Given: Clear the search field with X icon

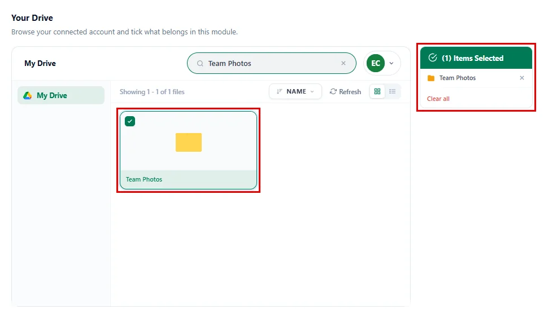Looking at the screenshot, I should click(x=343, y=63).
